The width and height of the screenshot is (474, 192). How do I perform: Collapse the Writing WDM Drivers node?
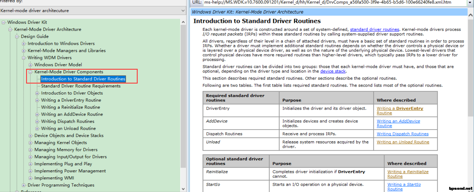[x=24, y=58]
